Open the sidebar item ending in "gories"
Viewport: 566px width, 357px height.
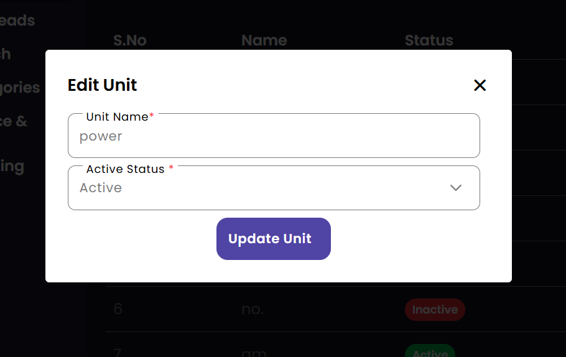(x=20, y=88)
